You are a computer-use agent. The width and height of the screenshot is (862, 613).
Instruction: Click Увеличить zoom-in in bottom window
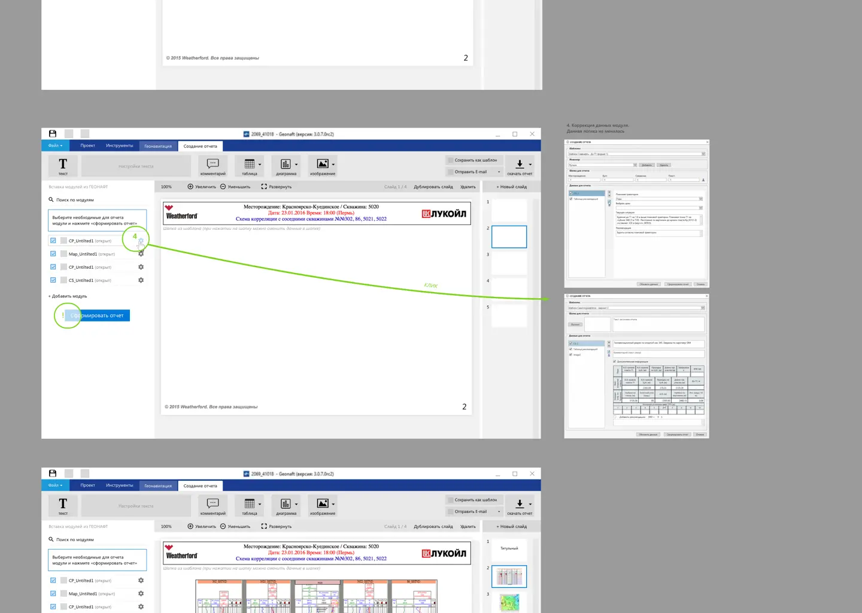pos(202,526)
